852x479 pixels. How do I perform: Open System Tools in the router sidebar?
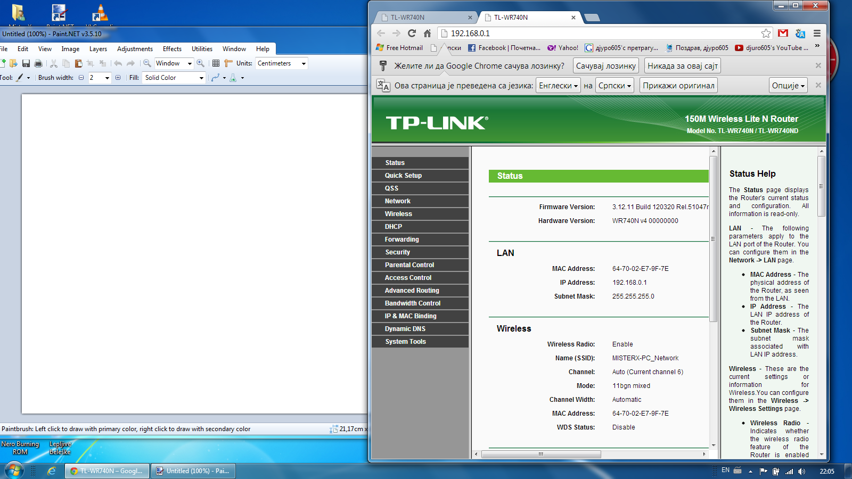click(420, 342)
